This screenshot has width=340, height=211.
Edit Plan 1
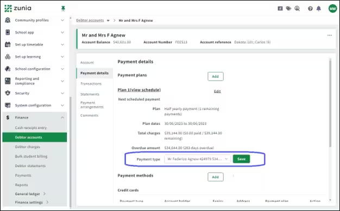click(x=217, y=91)
